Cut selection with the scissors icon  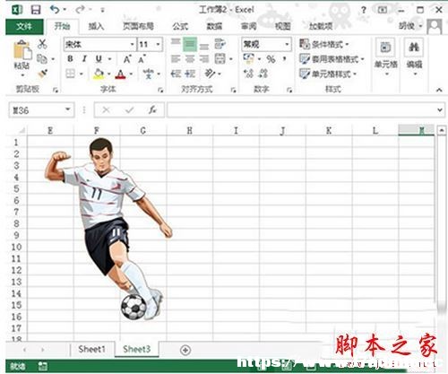(x=42, y=44)
